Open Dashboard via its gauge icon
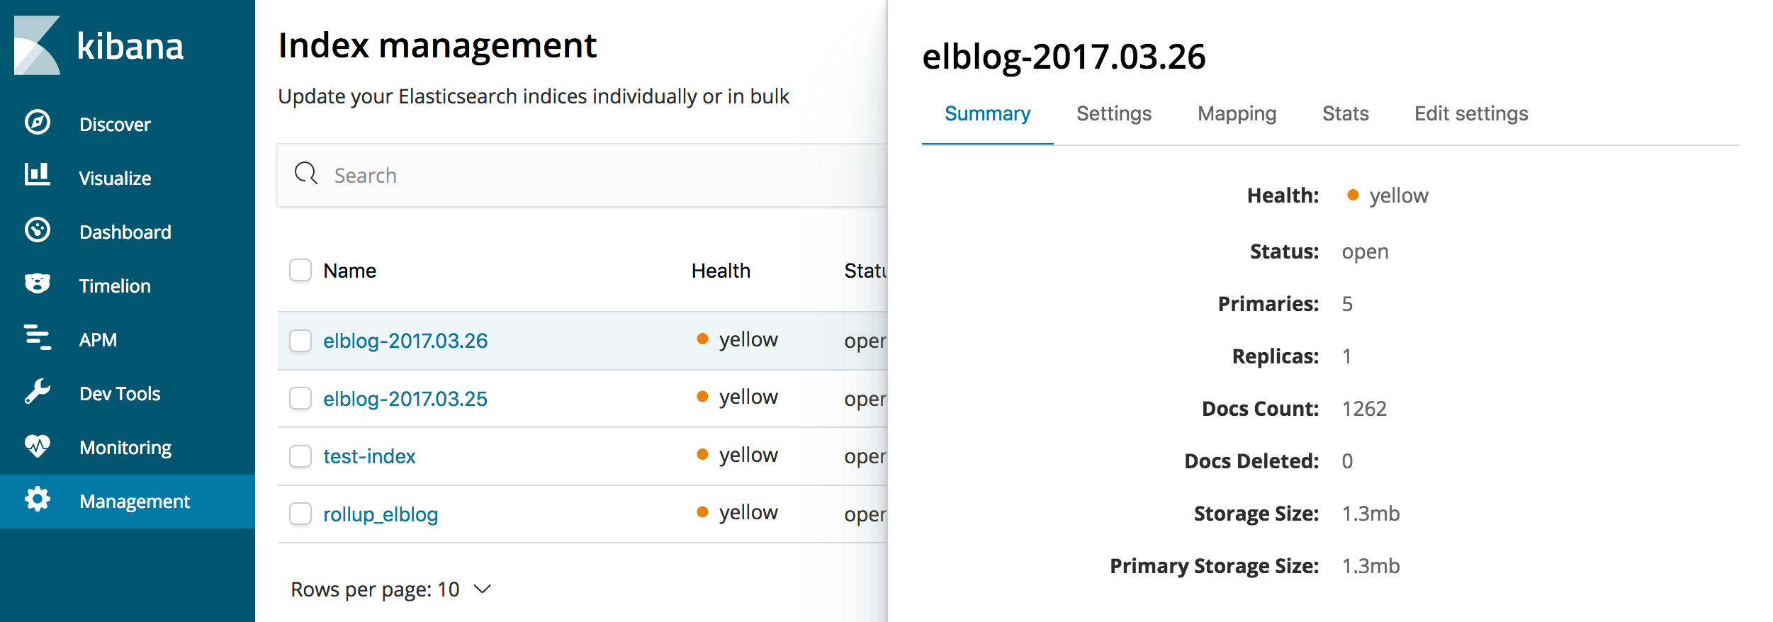 [x=37, y=230]
